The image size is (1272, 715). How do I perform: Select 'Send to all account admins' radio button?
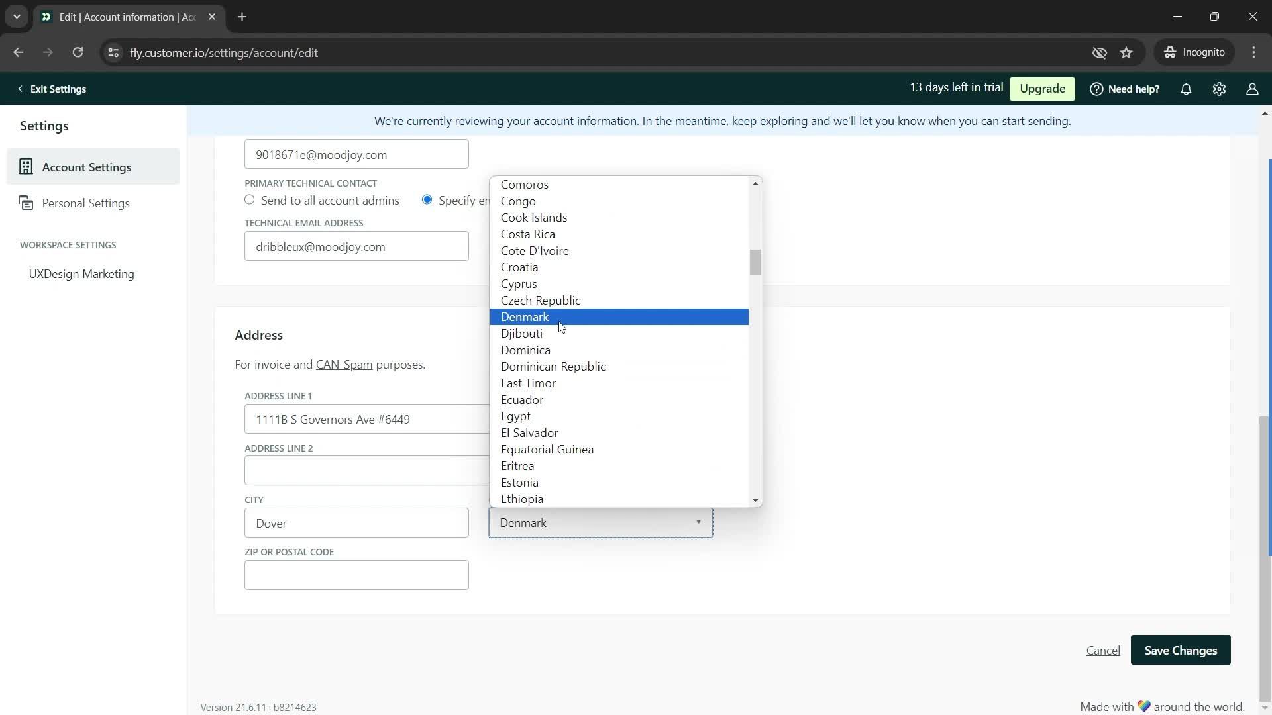tap(250, 200)
